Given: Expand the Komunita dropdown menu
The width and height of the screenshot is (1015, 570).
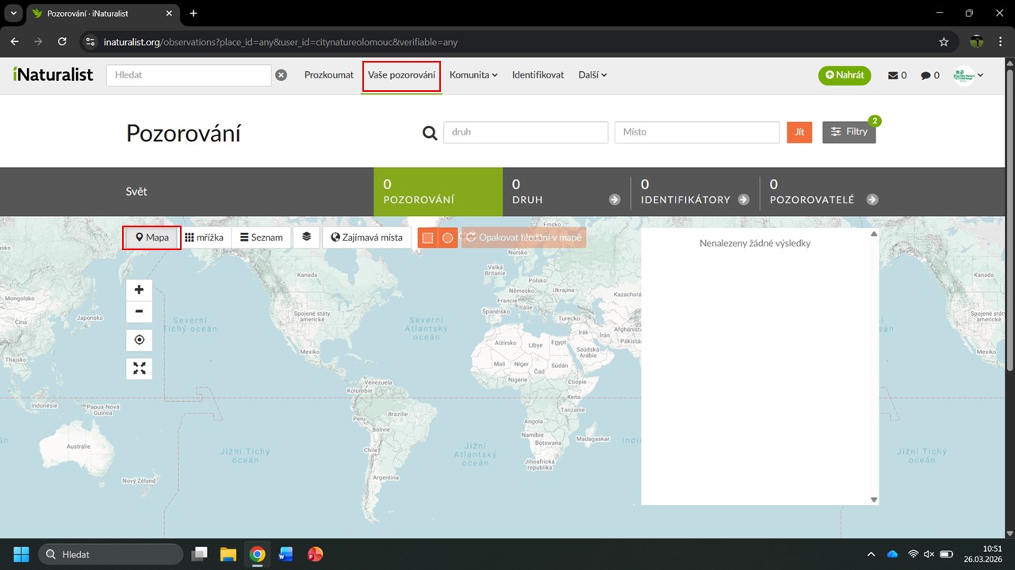Looking at the screenshot, I should (x=473, y=75).
